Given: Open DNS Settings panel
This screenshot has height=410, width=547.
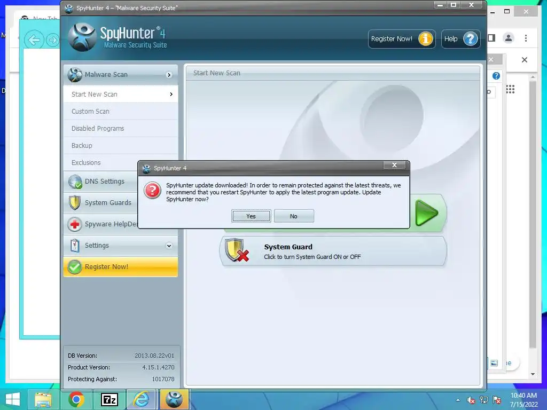Looking at the screenshot, I should [x=104, y=182].
